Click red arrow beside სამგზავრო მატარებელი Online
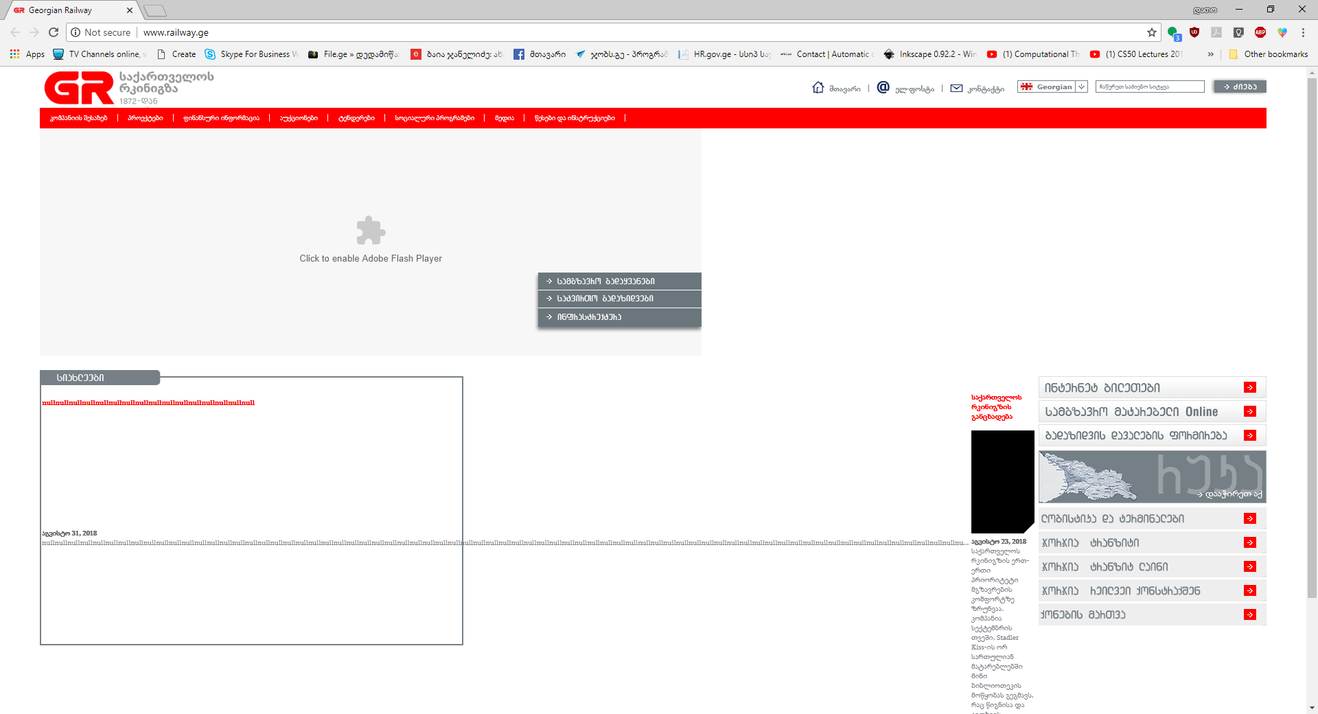Screen dimensions: 1318x714 (x=1250, y=412)
